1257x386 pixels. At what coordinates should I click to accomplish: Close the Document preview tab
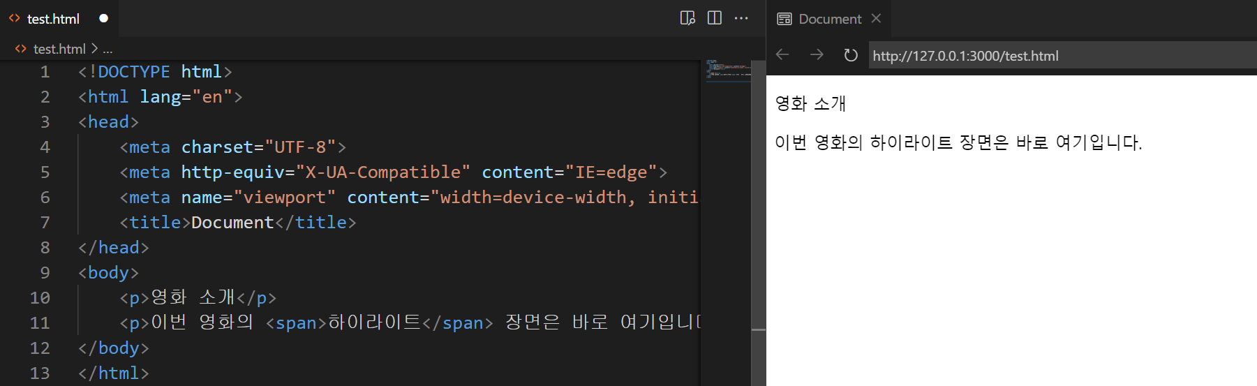[877, 18]
